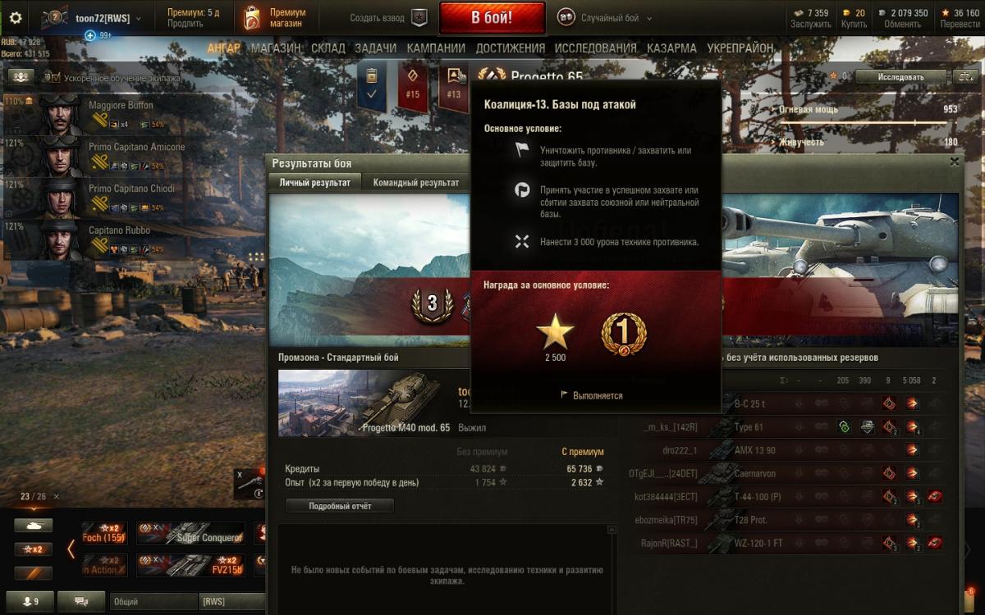Click the Создать взвод platoon icon

click(x=419, y=17)
